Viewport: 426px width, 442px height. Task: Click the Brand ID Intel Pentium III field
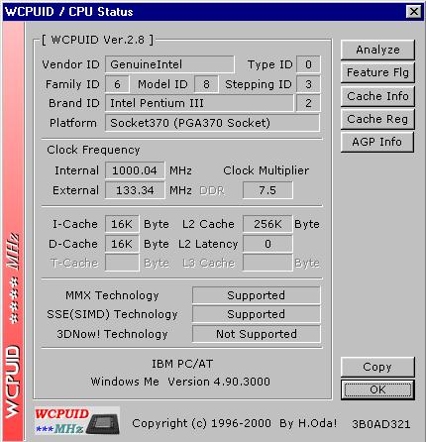pos(199,103)
